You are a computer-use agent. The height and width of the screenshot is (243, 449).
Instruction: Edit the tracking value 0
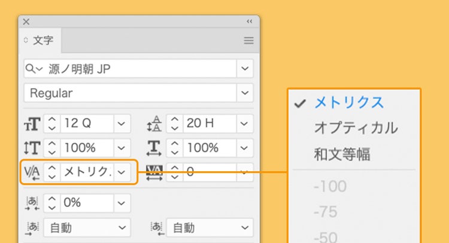(210, 172)
